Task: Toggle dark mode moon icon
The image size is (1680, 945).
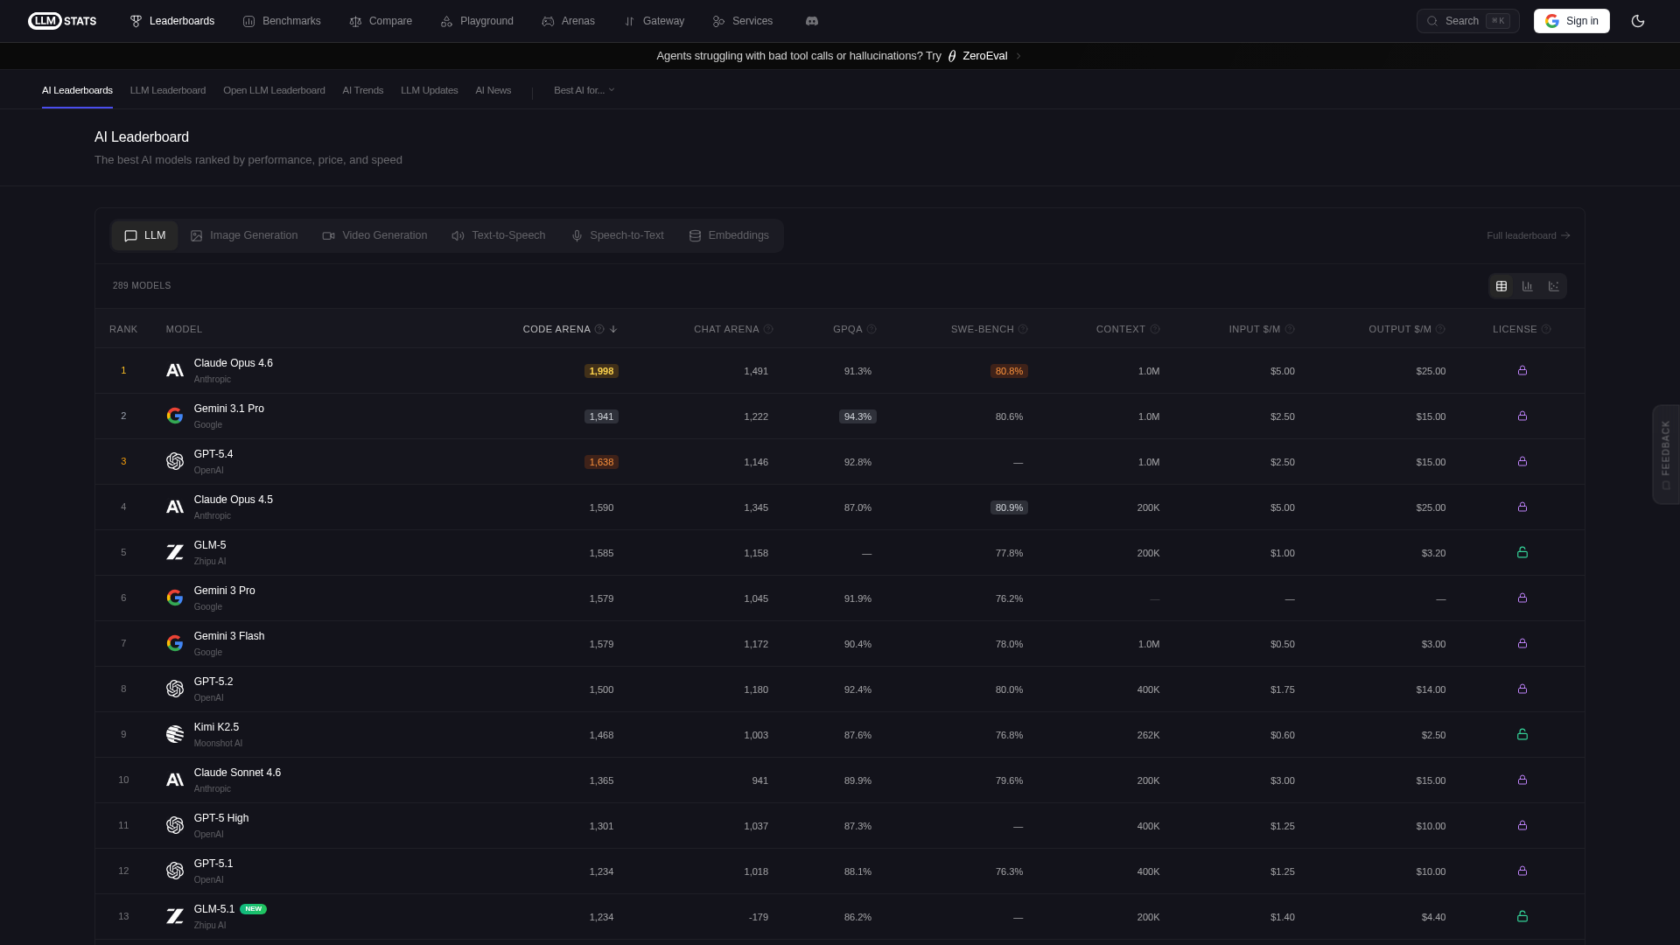Action: [1638, 21]
